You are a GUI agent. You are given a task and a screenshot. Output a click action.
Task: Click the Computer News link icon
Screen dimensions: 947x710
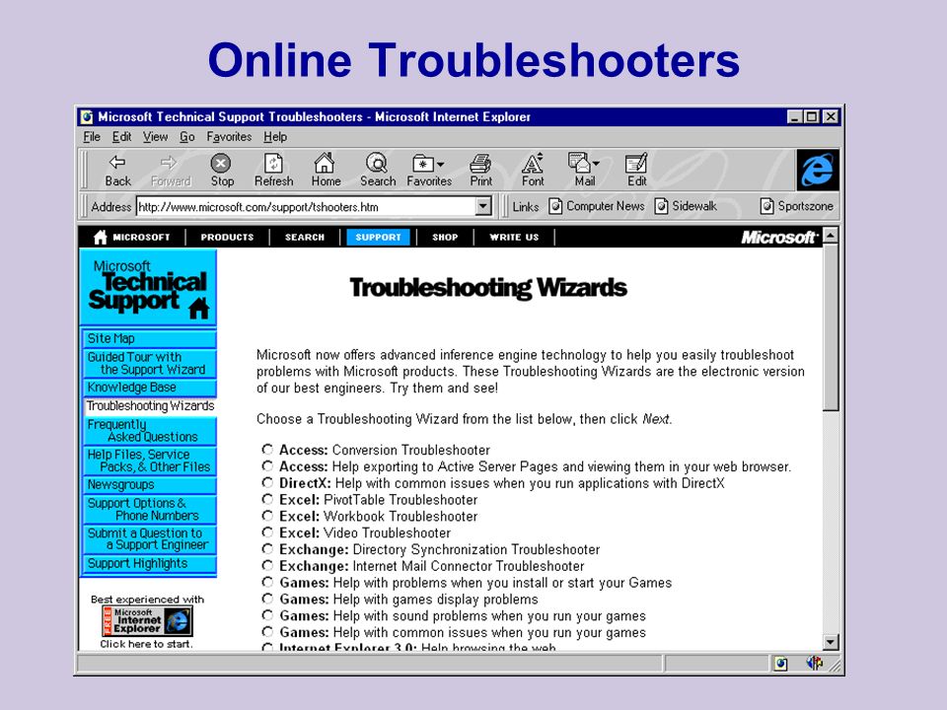(x=555, y=206)
